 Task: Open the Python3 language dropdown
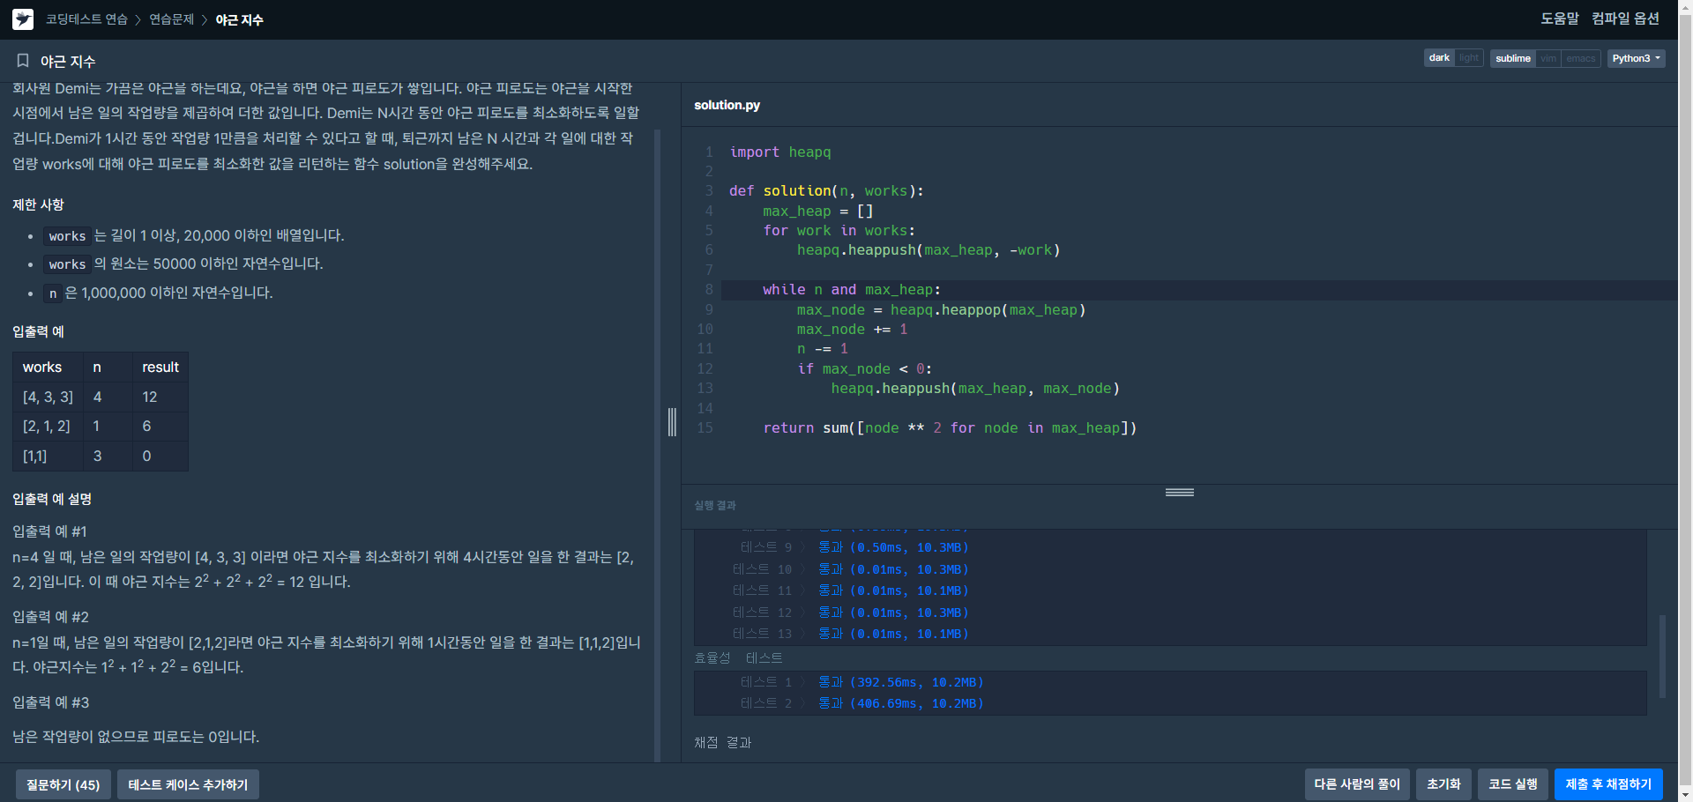pyautogui.click(x=1636, y=58)
